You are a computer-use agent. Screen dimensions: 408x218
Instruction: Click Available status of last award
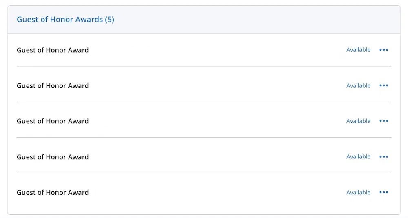point(358,192)
